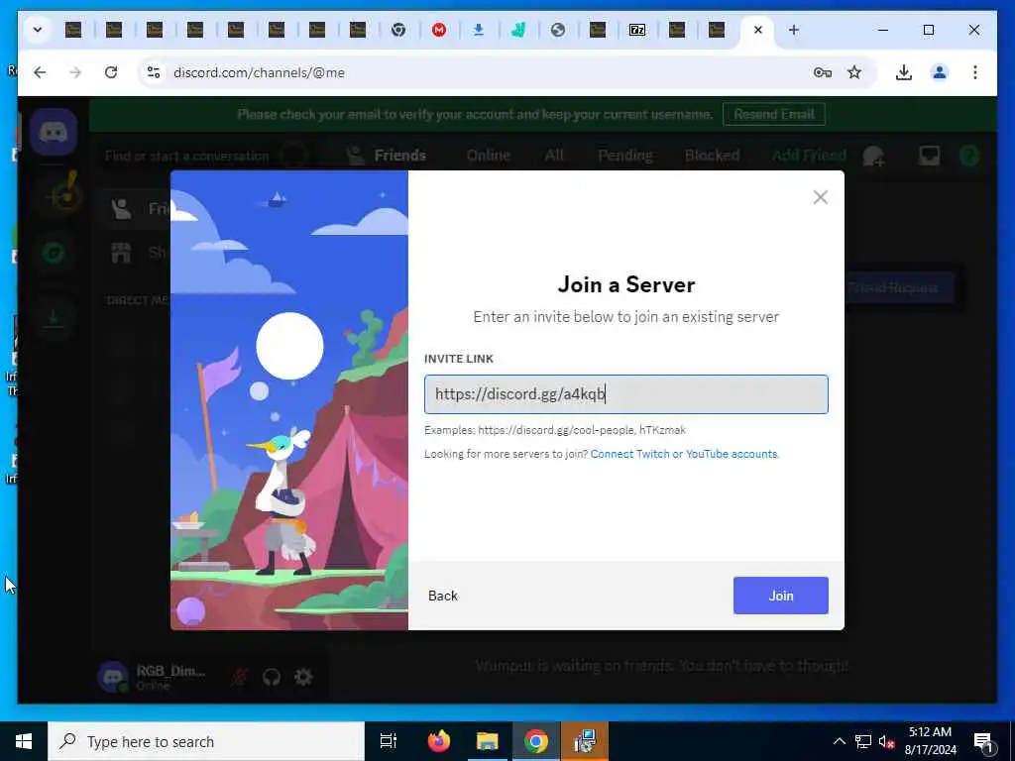Open a new browser tab
The width and height of the screenshot is (1015, 761).
(x=794, y=30)
